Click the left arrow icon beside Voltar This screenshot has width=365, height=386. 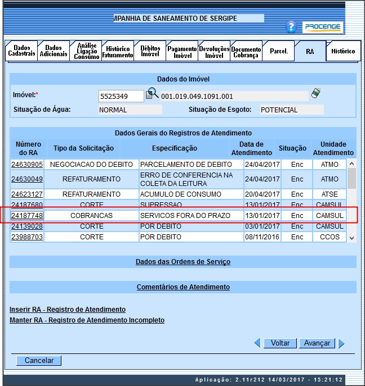pyautogui.click(x=257, y=343)
